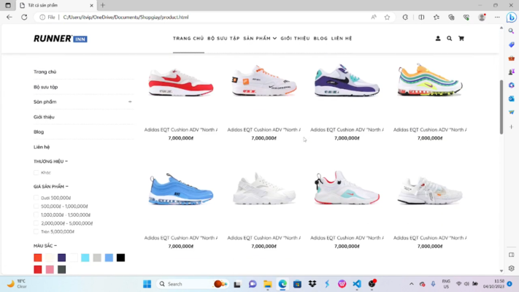Open product title under red Air Max shoe
519x292 pixels.
[x=181, y=130]
